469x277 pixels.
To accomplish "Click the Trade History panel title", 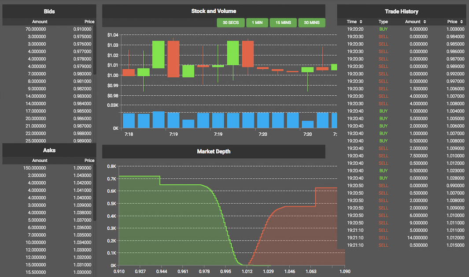I will click(401, 11).
